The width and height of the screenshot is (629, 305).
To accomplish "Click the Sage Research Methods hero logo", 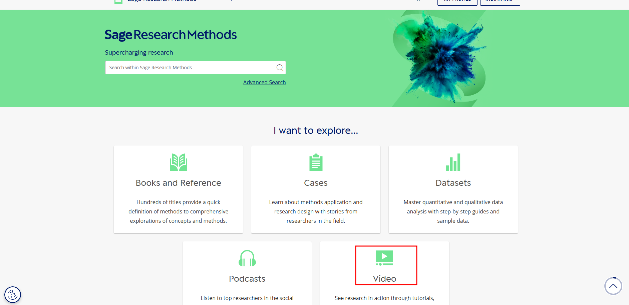I will 171,35.
